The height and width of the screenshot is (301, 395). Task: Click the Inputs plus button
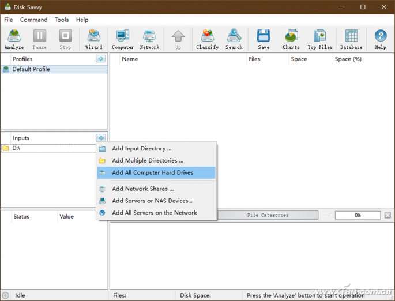101,138
